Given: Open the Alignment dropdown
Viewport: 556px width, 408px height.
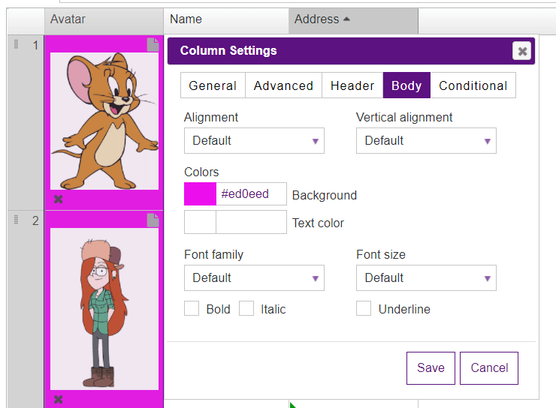Looking at the screenshot, I should tap(254, 141).
